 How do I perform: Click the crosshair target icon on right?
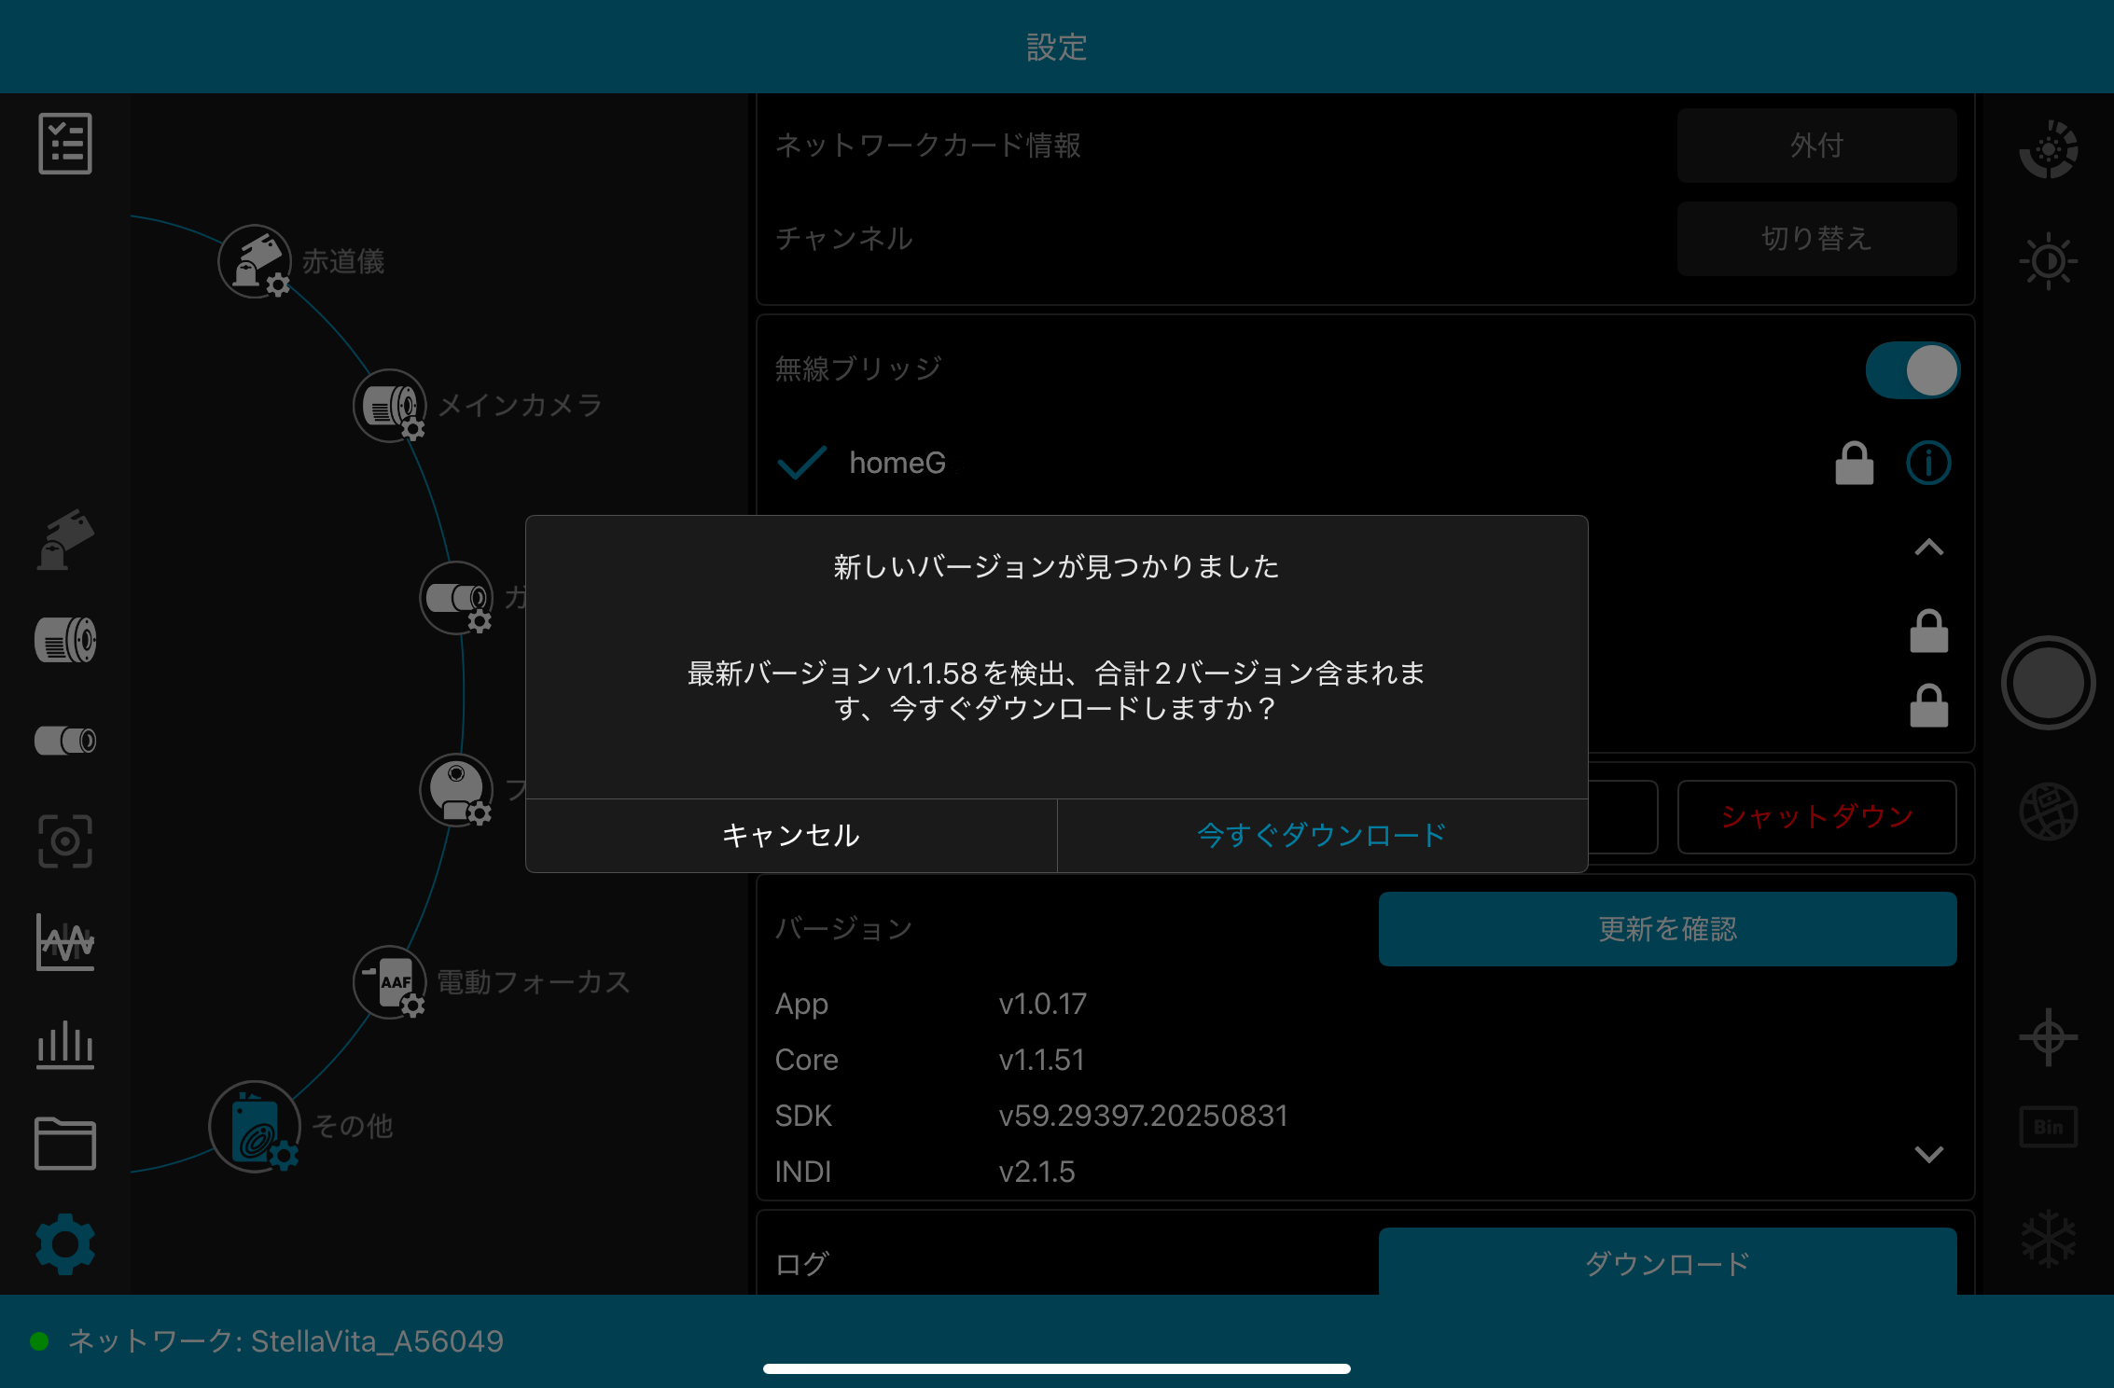(2048, 1037)
